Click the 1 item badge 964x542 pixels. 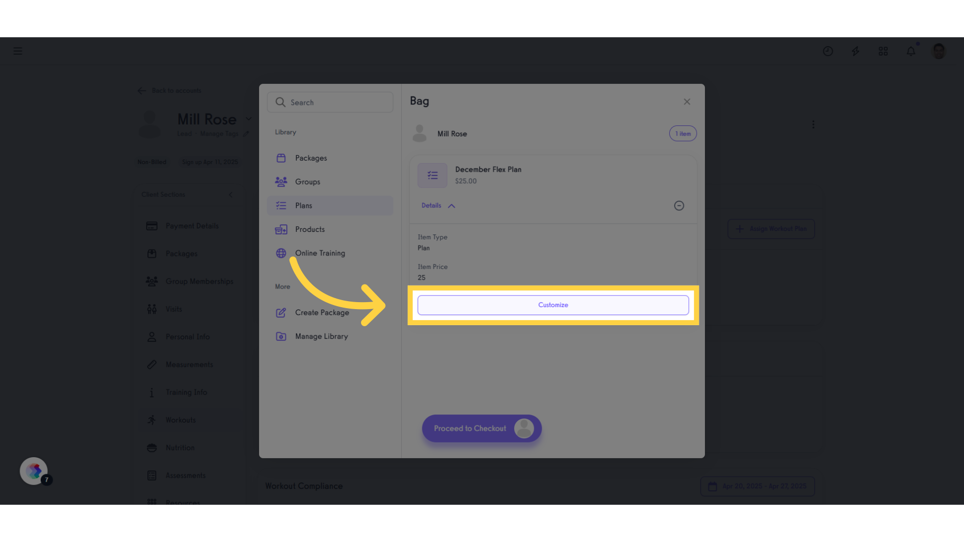tap(683, 133)
